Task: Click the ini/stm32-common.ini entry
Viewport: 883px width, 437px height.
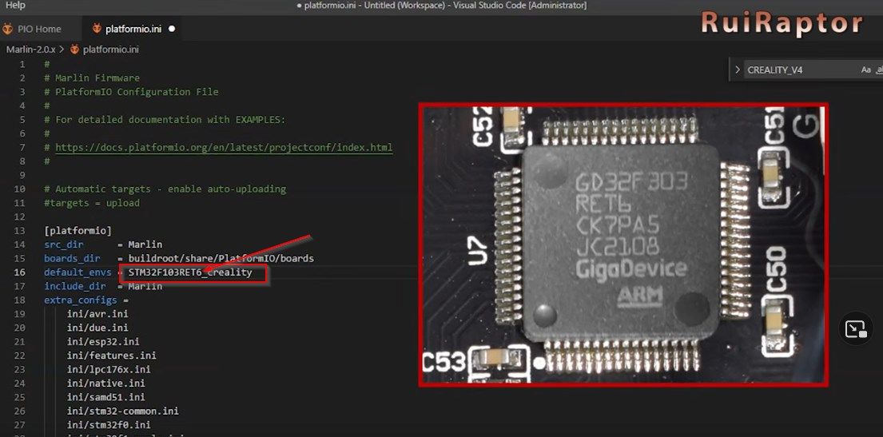Action: point(123,411)
